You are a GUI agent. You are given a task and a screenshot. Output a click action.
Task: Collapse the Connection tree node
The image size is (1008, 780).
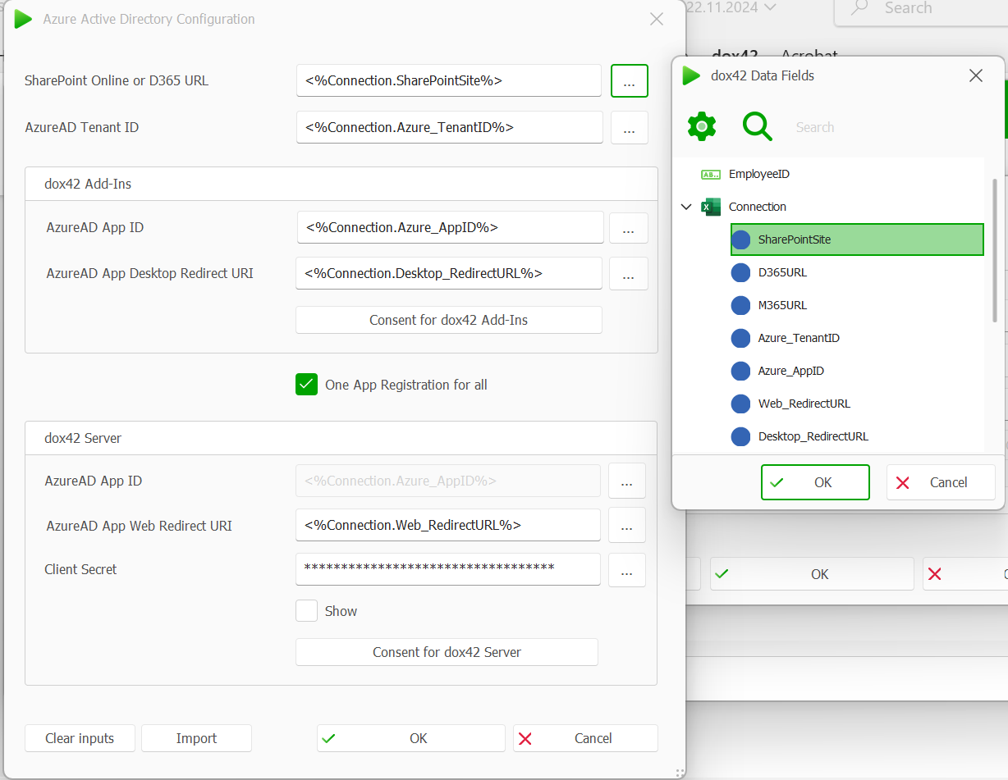[x=686, y=207]
